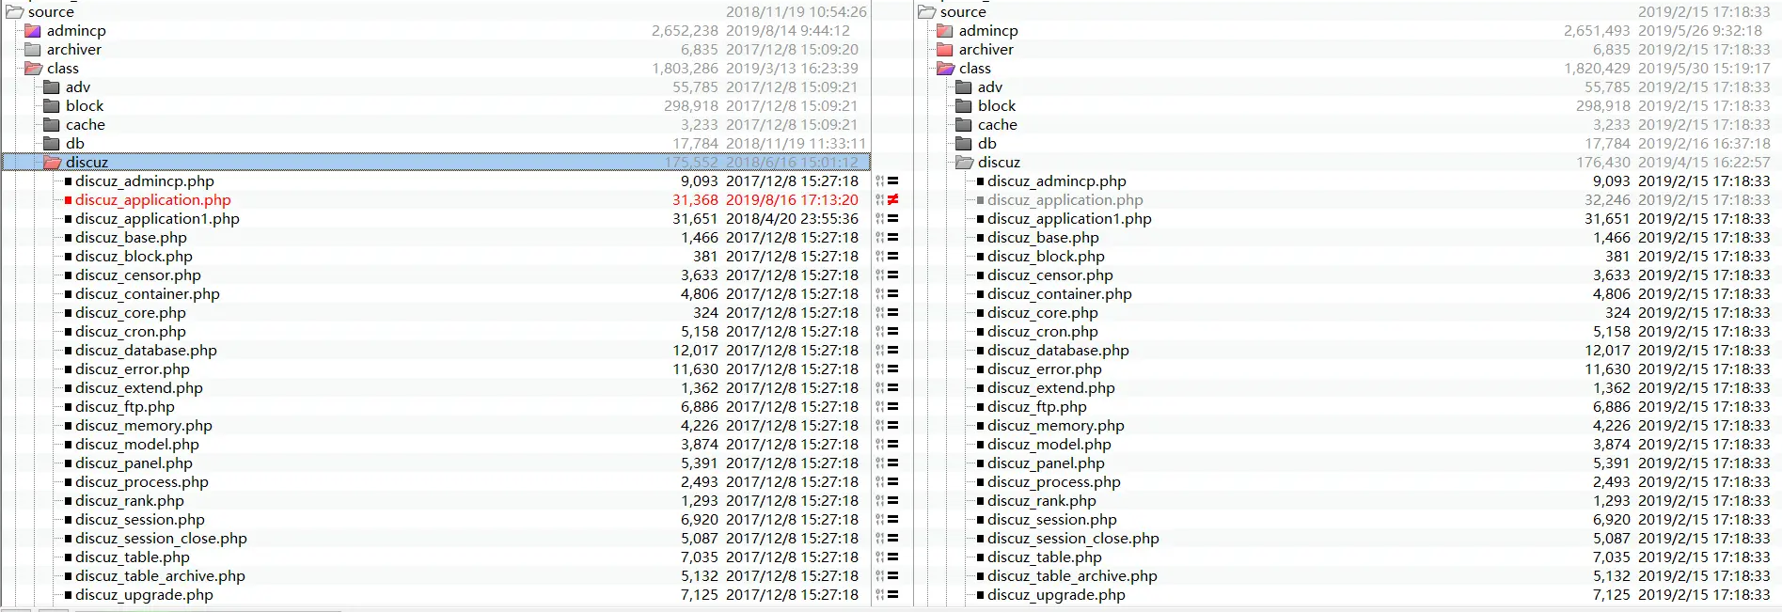This screenshot has width=1782, height=612.
Task: Click the red file marker of discuz_application.php on left
Action: pyautogui.click(x=69, y=200)
